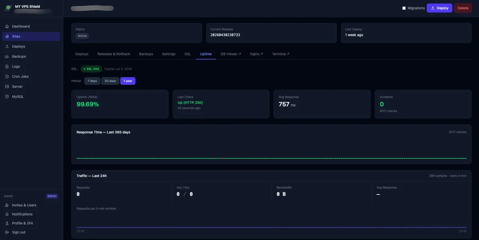
Task: Click the Invites & Users people icon
Action: (x=7, y=205)
